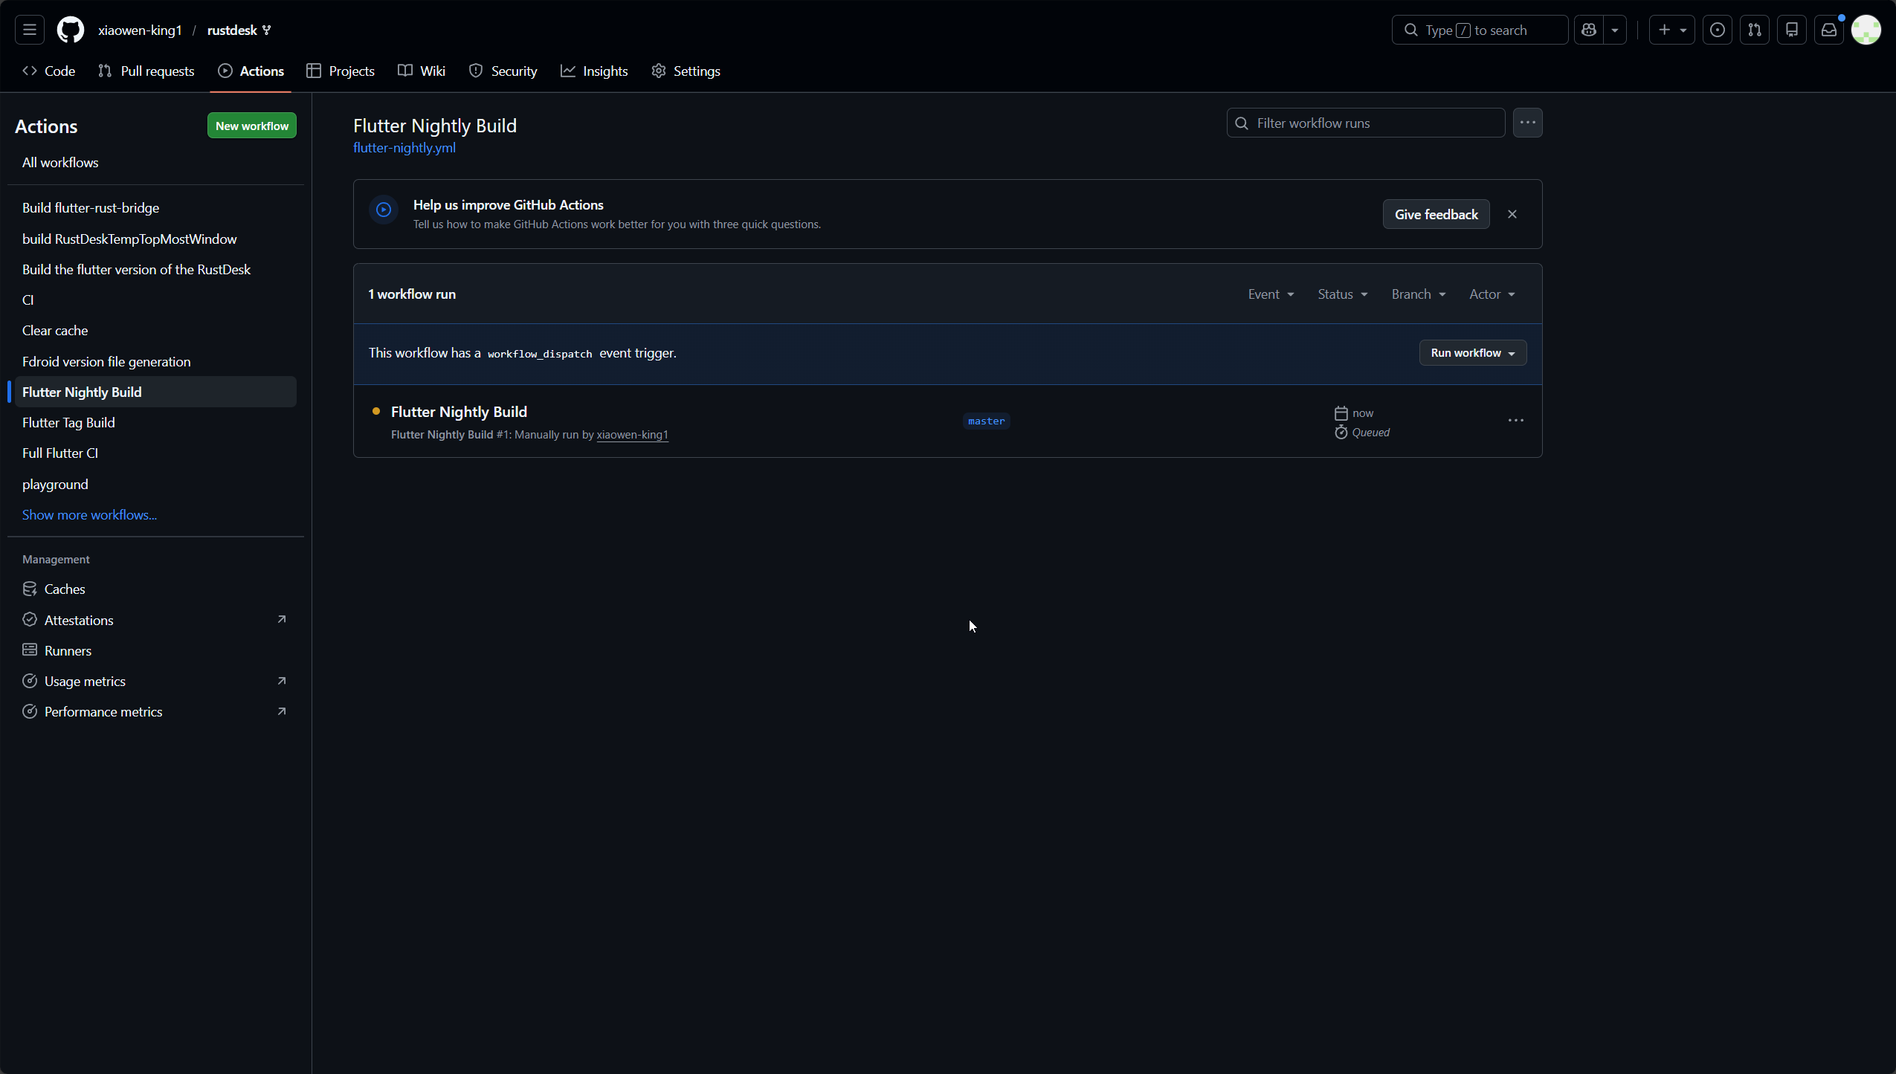Open the flutter-nightly.yml file link
This screenshot has height=1074, width=1896.
[404, 148]
